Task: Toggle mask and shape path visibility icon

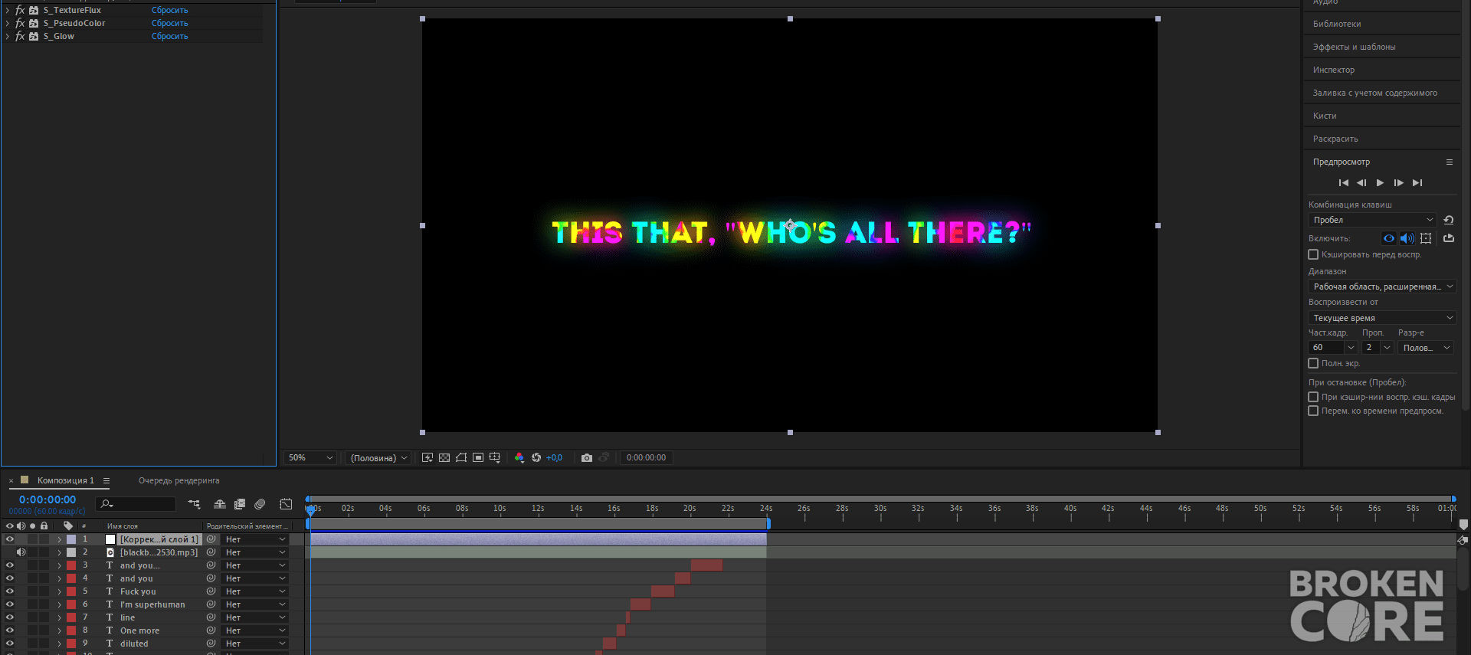Action: click(461, 457)
